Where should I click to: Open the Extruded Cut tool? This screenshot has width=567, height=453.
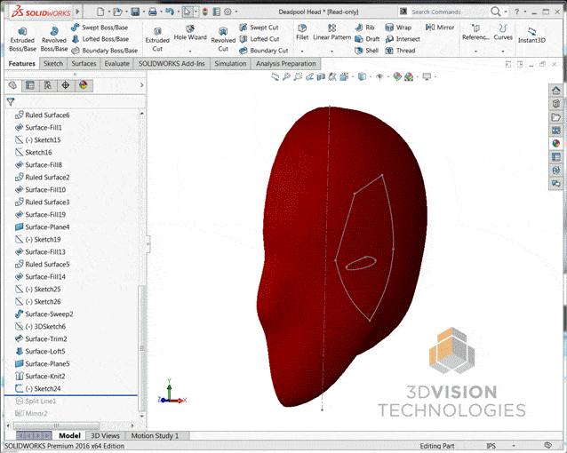(157, 39)
